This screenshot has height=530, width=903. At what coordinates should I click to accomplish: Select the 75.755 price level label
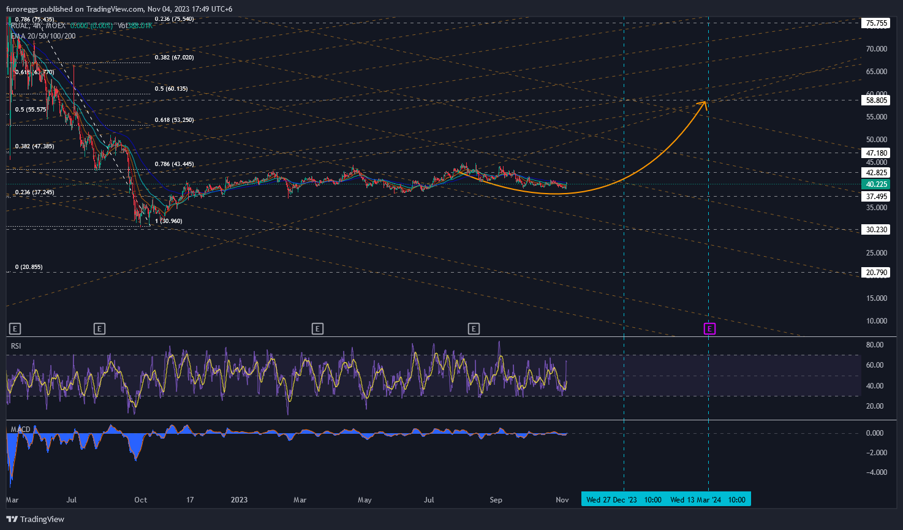876,23
